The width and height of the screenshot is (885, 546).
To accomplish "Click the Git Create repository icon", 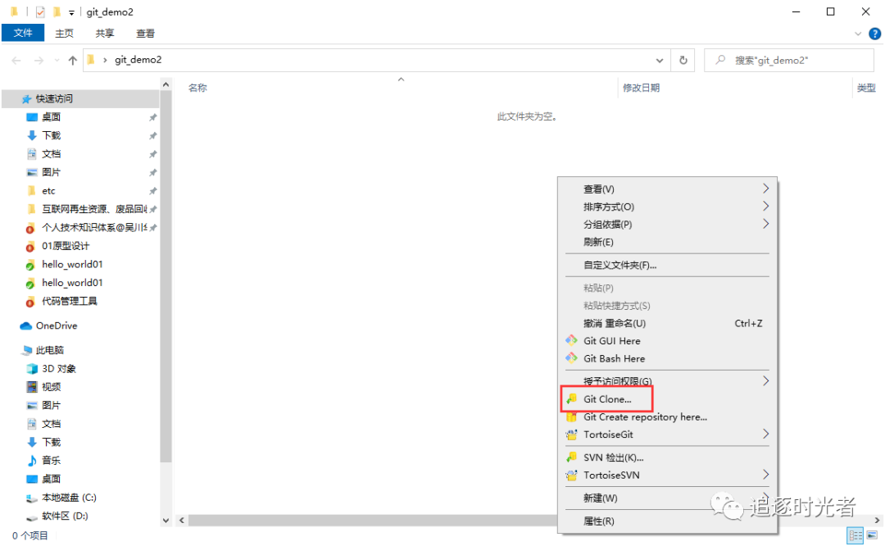I will click(571, 416).
